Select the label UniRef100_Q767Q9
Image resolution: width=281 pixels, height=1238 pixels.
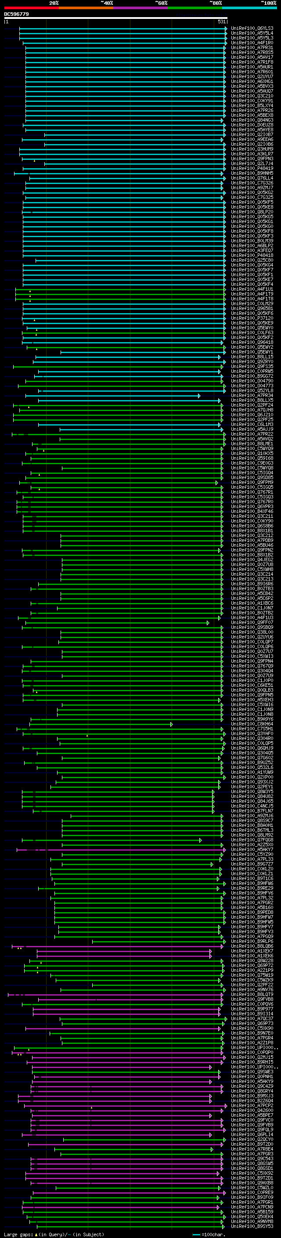(x=252, y=666)
